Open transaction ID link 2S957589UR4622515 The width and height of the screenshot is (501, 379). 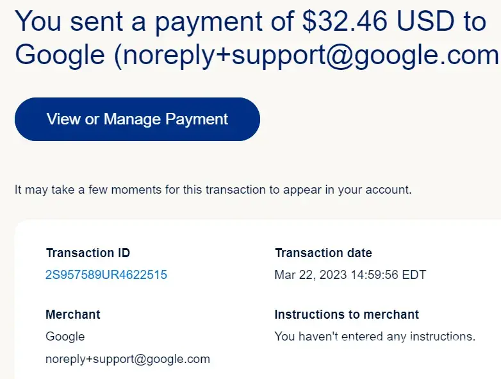(x=106, y=275)
